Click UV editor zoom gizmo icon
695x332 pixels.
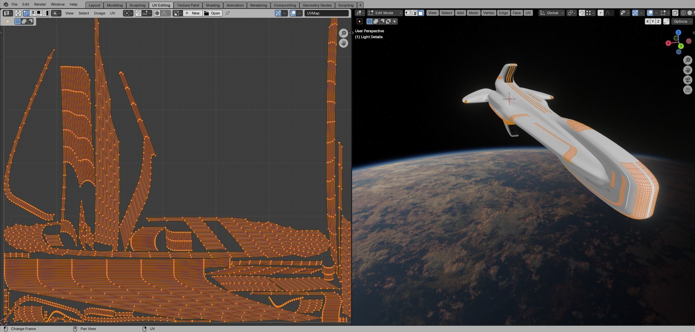(x=344, y=33)
